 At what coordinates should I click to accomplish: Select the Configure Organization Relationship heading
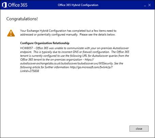coord(45,43)
